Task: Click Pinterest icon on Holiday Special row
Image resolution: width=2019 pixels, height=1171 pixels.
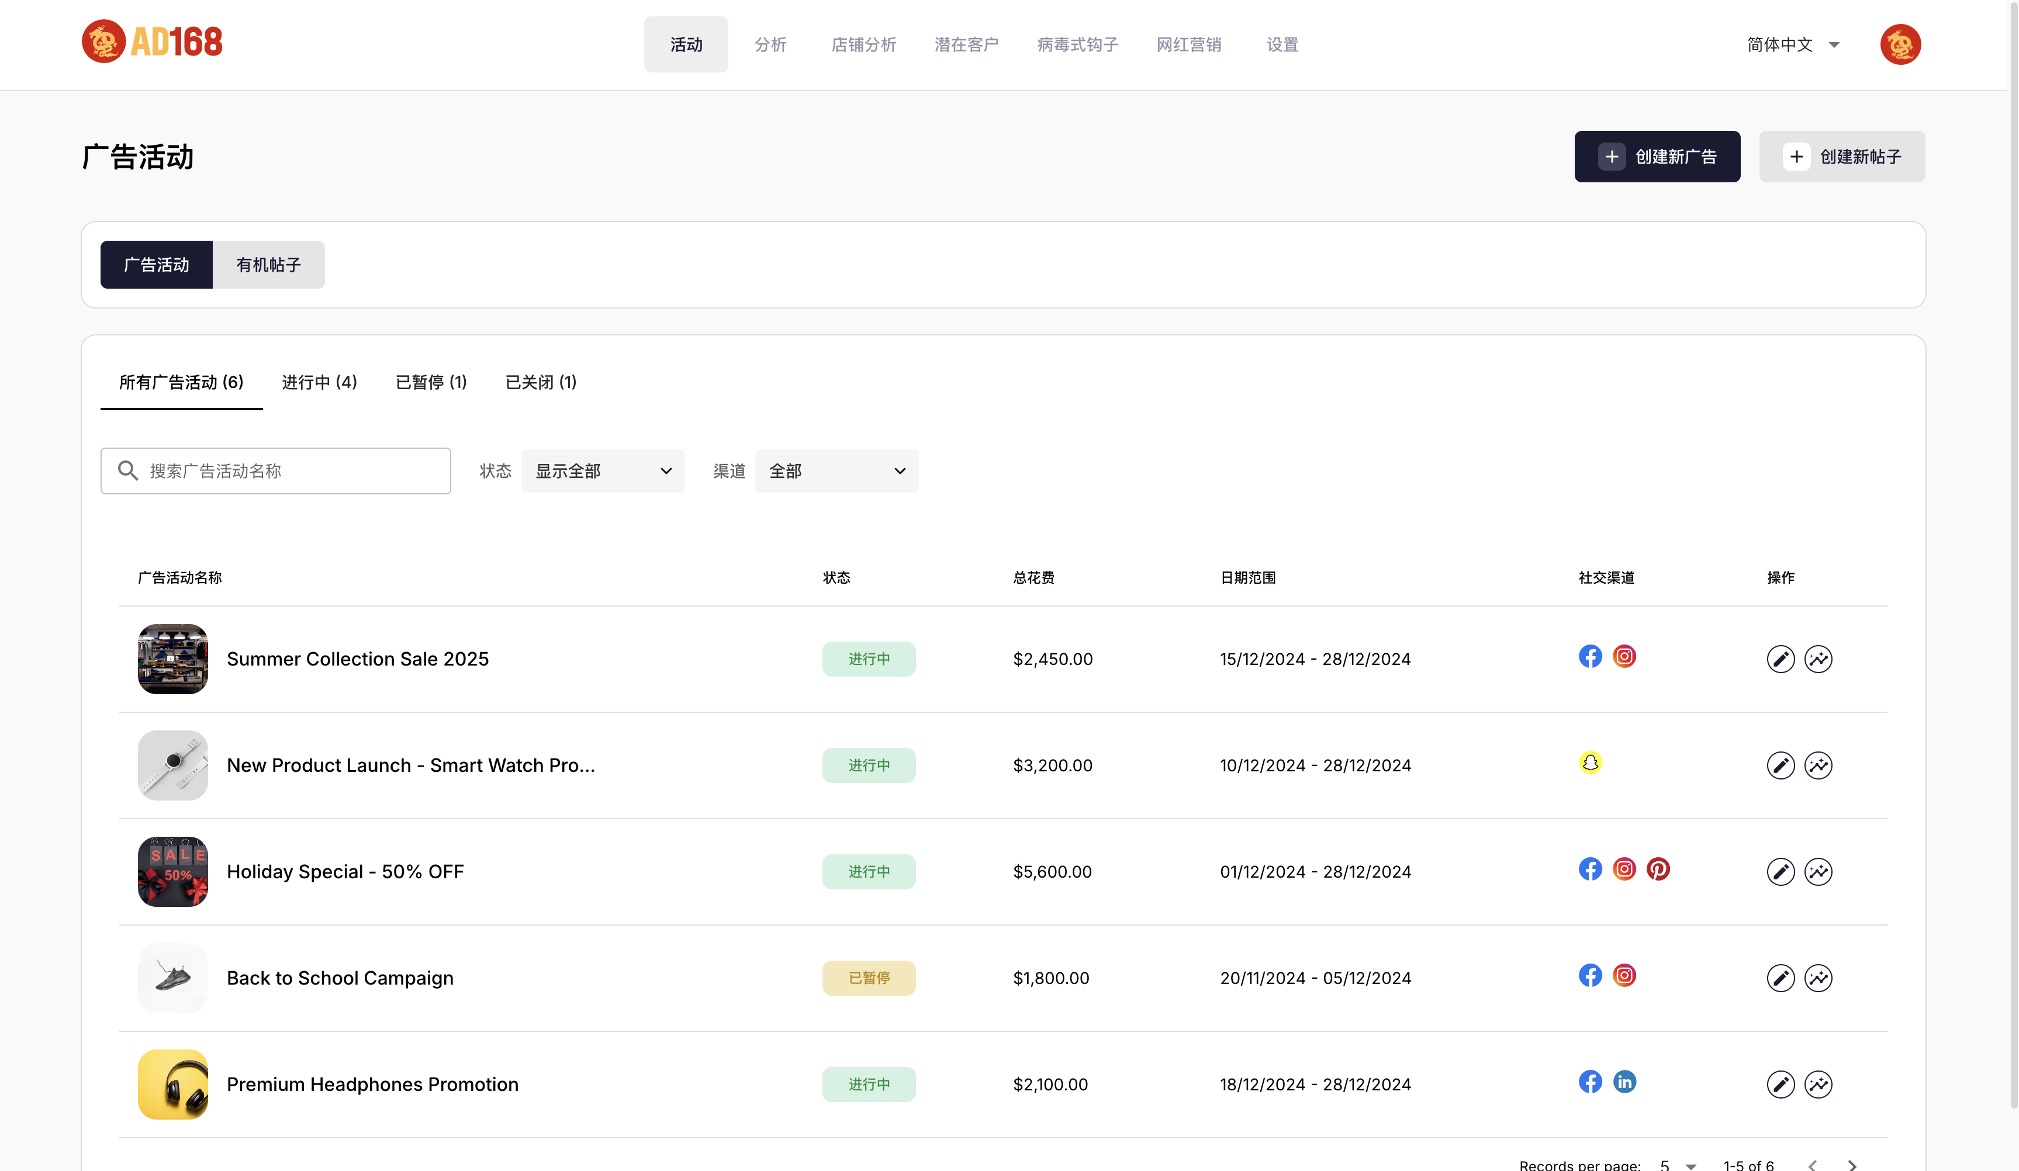Action: pyautogui.click(x=1658, y=869)
